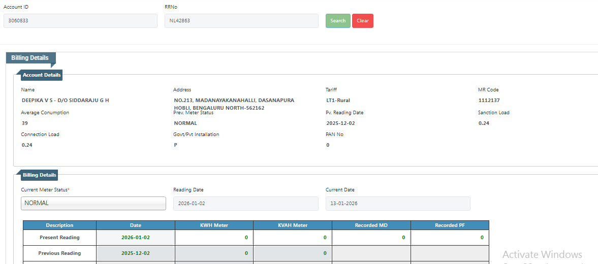Click the Present Reading date cell

point(136,237)
